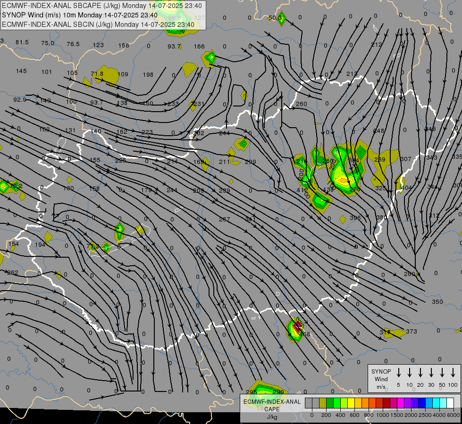
Task: Click the 30 m/s wind arrow in legend
Action: [x=431, y=373]
